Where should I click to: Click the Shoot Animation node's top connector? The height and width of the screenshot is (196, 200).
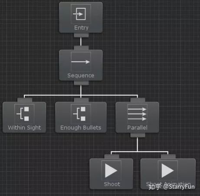click(x=168, y=157)
